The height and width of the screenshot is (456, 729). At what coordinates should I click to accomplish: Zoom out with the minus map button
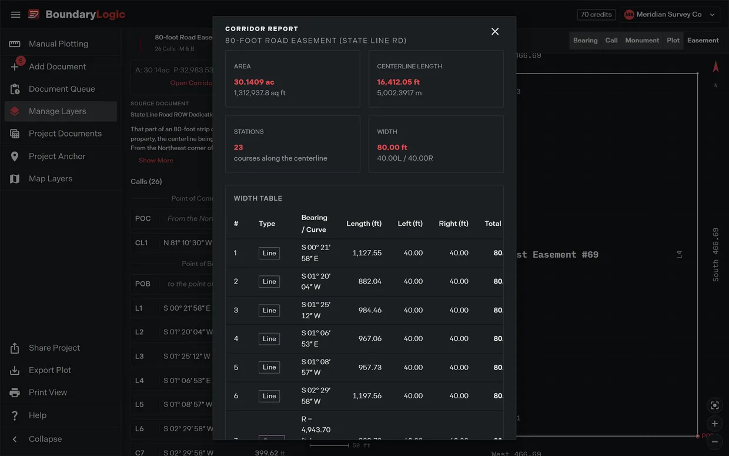pyautogui.click(x=715, y=442)
